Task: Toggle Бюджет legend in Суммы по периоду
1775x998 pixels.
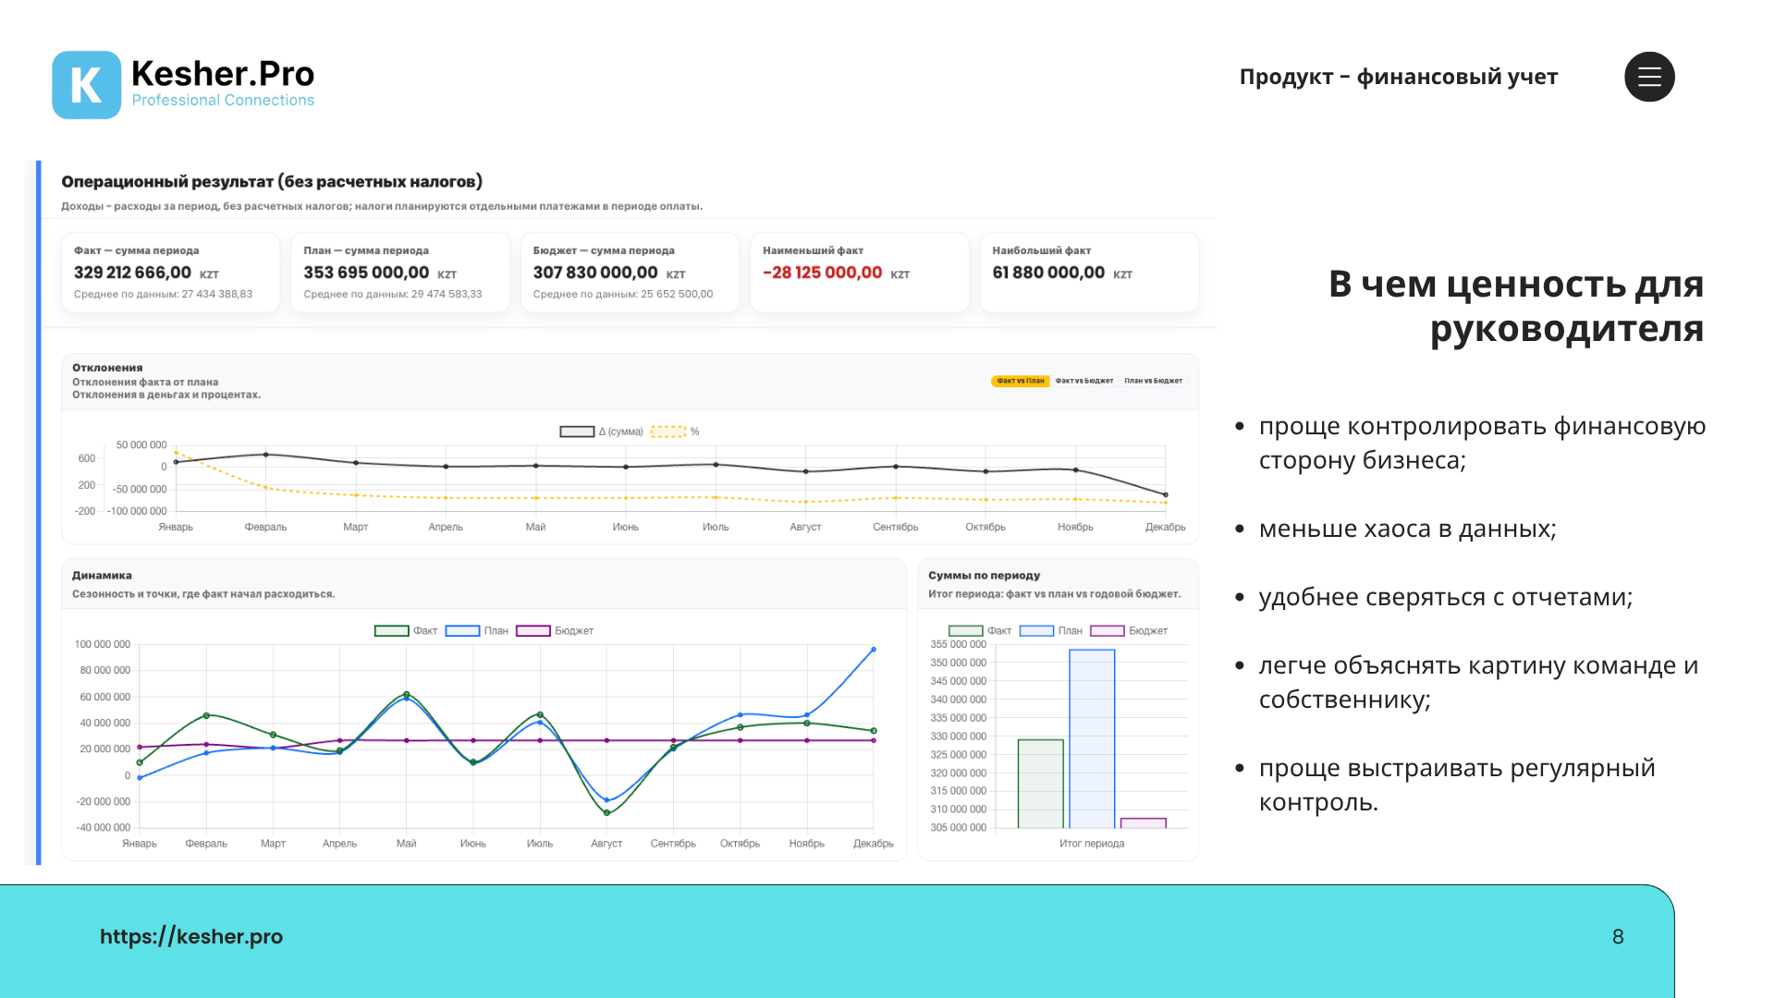Action: click(1129, 631)
